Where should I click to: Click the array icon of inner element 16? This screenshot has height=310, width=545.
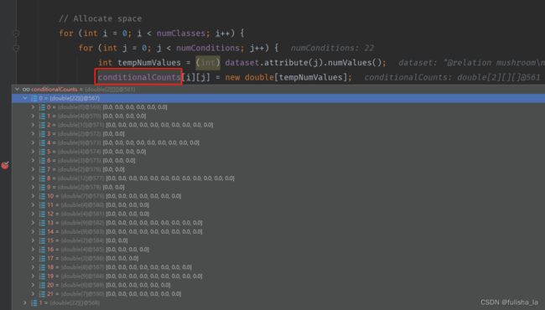point(42,249)
